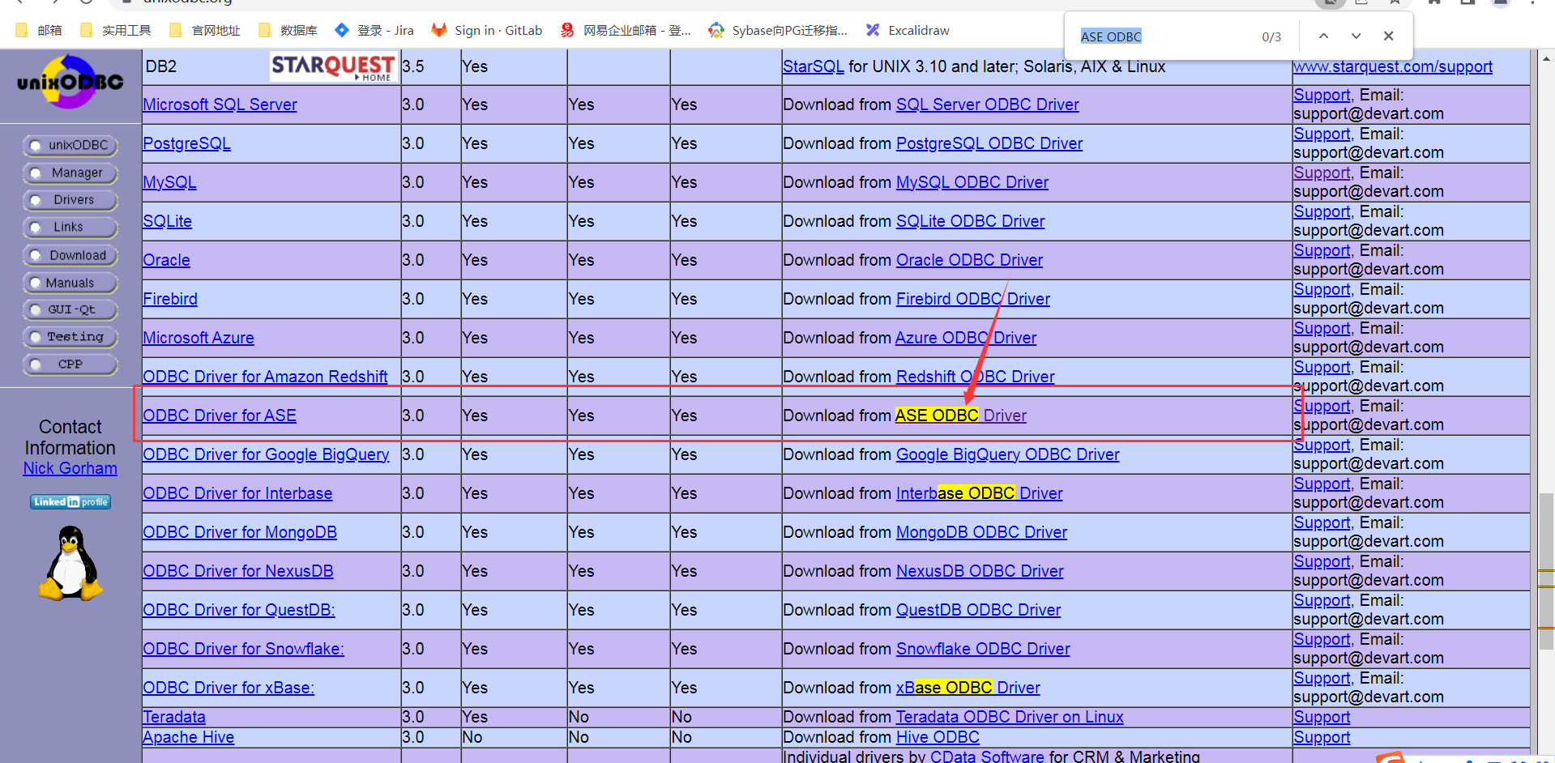Open ODBC Driver for NexusDB link

point(238,571)
